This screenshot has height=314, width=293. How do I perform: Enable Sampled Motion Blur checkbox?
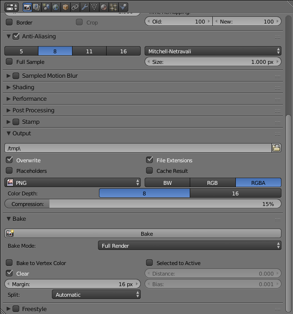[16, 76]
